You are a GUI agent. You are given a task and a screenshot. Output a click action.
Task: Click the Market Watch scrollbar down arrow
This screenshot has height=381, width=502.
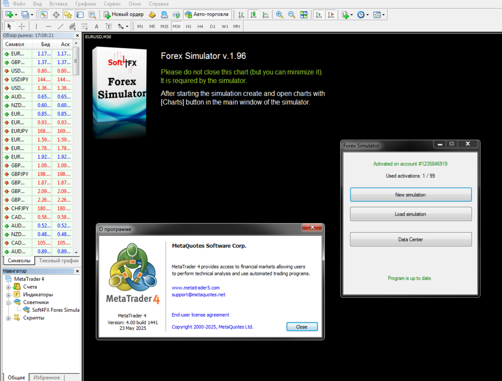76,252
